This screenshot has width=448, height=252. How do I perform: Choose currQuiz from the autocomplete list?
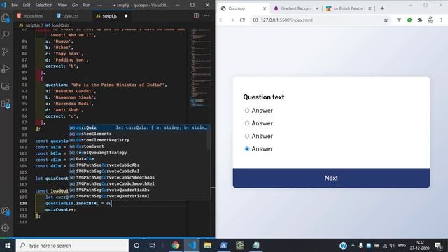[139, 127]
